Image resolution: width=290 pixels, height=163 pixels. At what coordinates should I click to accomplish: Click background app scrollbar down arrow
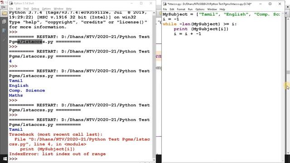288,153
